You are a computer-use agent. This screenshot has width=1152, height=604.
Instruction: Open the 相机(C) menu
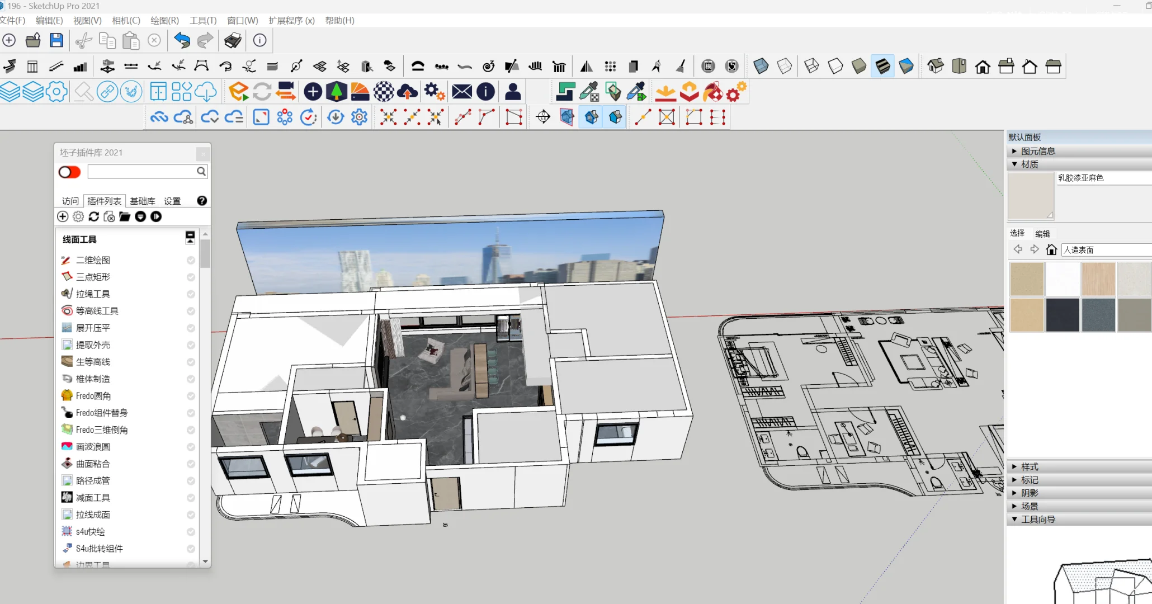(126, 20)
